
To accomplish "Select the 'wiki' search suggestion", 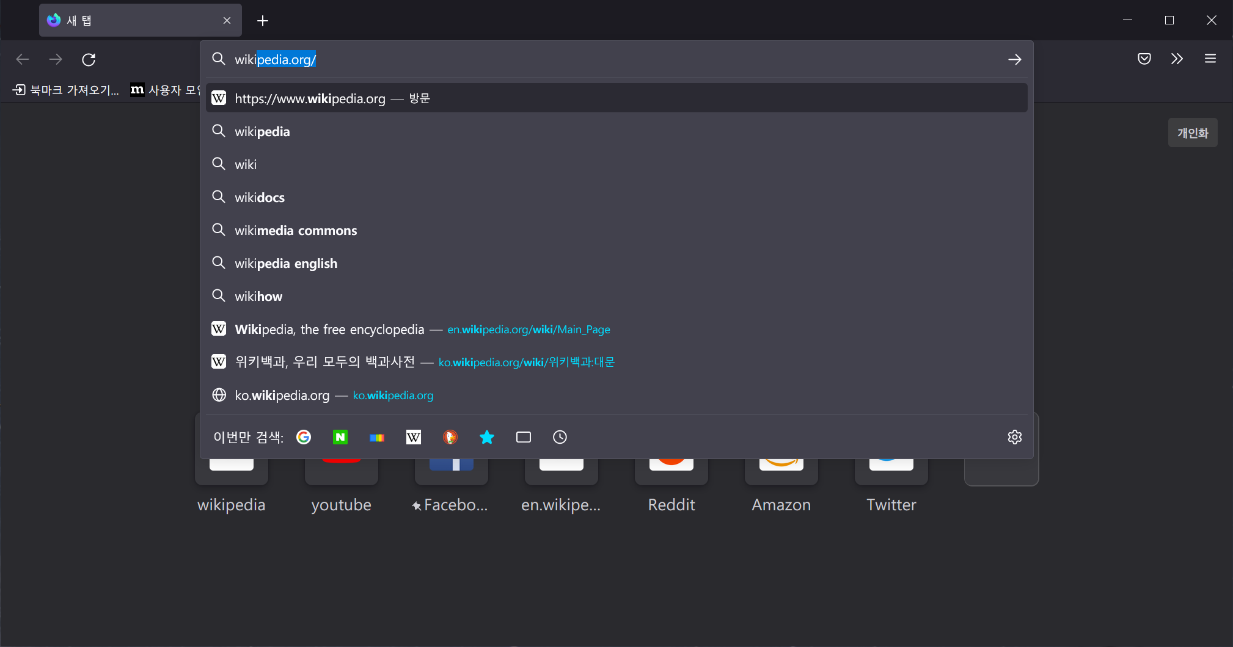I will click(x=616, y=164).
